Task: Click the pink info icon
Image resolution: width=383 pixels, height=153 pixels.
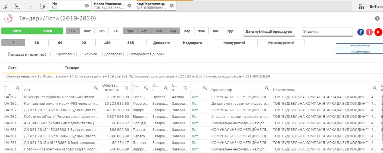Action: coord(369,32)
